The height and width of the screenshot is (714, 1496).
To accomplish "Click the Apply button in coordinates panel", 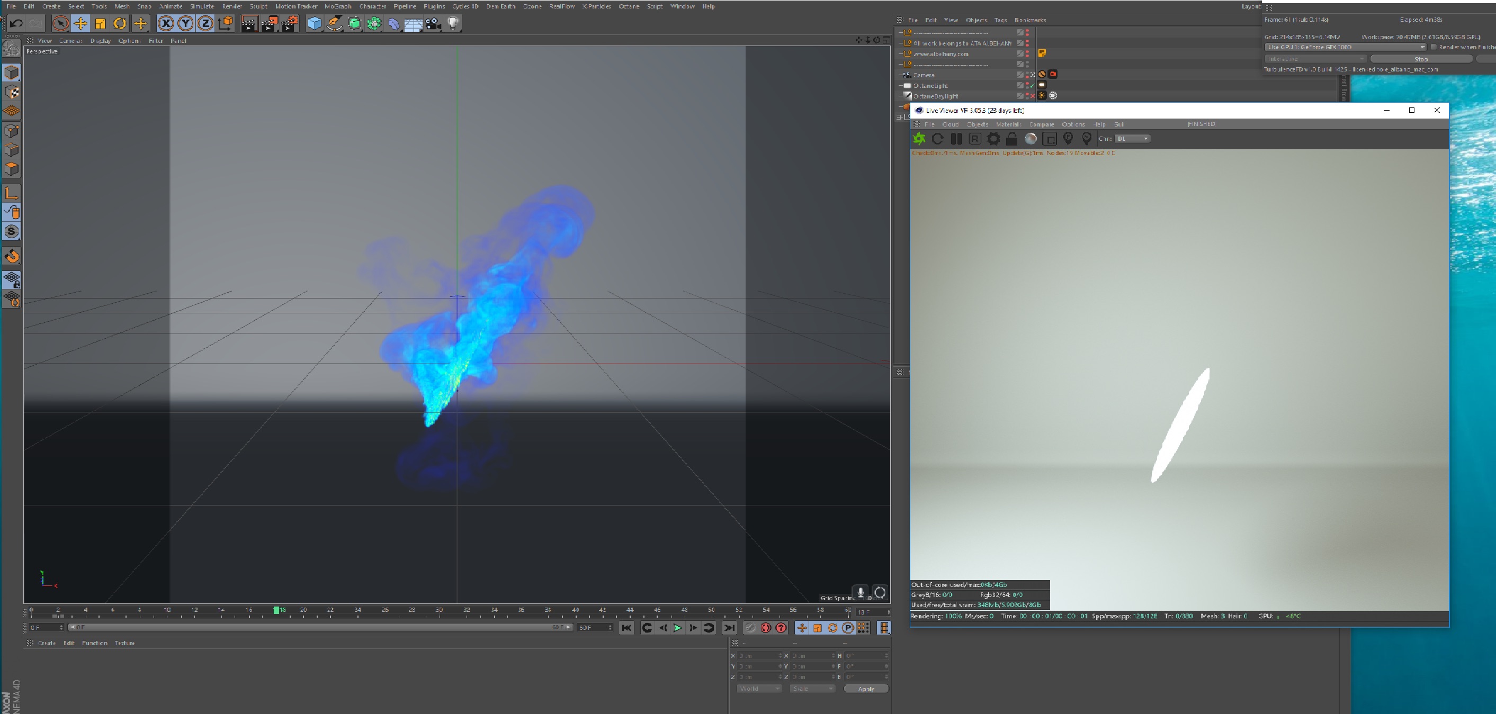I will click(x=865, y=689).
